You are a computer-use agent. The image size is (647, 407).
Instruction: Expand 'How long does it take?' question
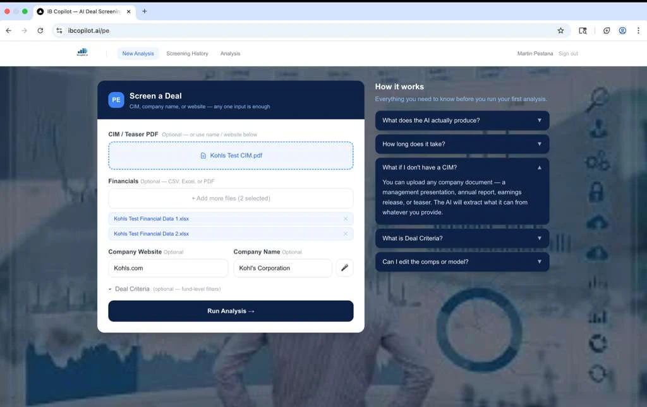[462, 144]
